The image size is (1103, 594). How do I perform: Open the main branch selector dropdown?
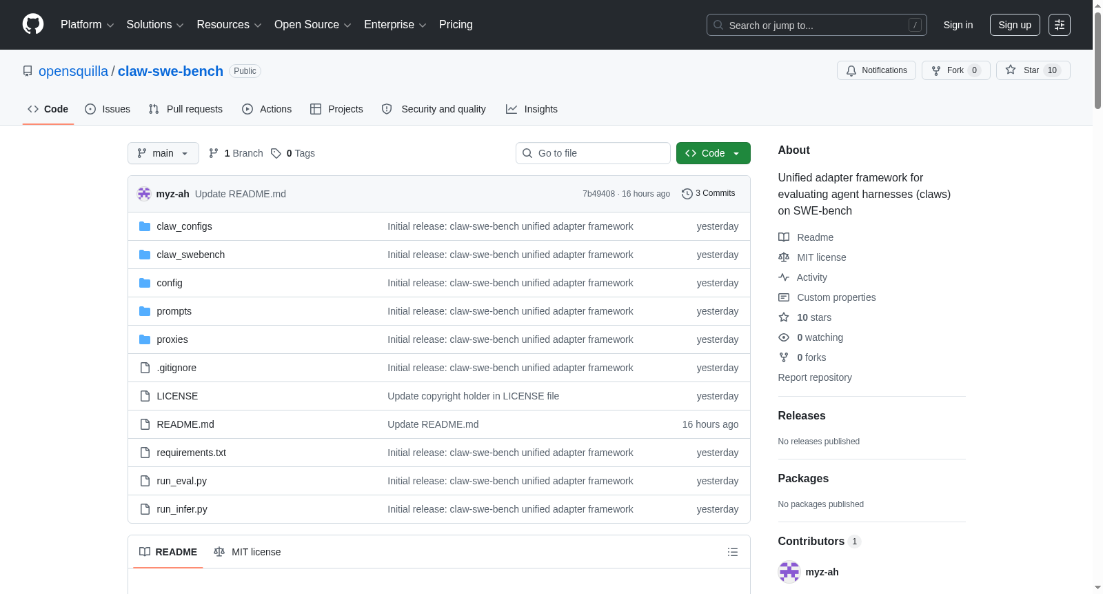pyautogui.click(x=163, y=153)
